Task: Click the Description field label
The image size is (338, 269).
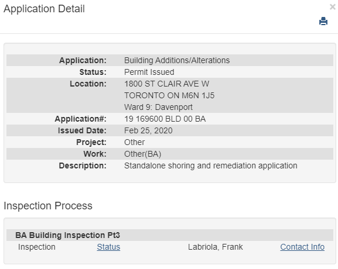Action: [83, 165]
